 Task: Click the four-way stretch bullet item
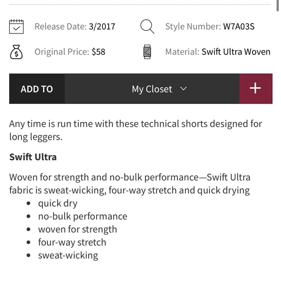click(x=72, y=242)
